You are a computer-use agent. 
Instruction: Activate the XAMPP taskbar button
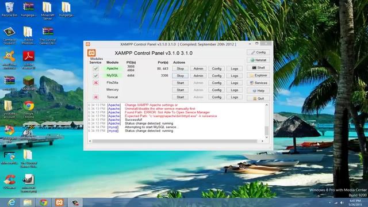pos(59,202)
